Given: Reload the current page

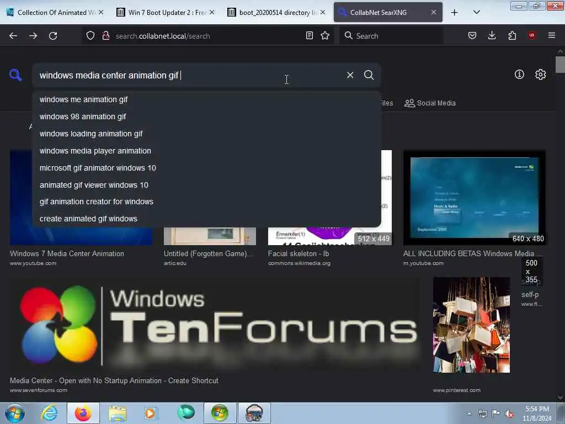Looking at the screenshot, I should tap(53, 36).
